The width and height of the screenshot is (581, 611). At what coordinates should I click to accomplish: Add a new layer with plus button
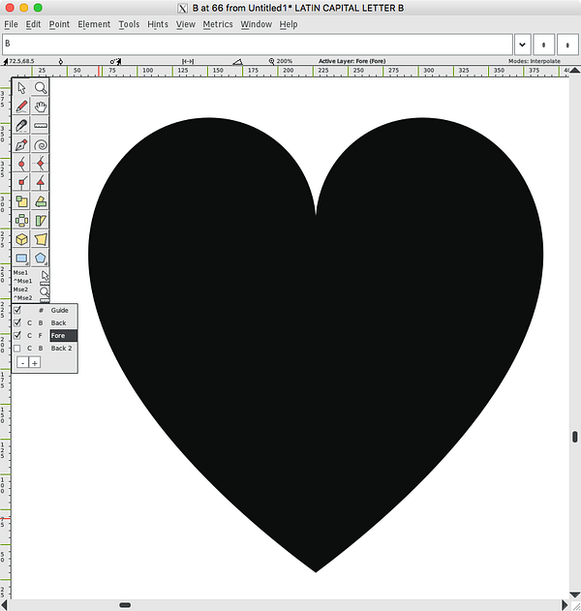tap(35, 363)
